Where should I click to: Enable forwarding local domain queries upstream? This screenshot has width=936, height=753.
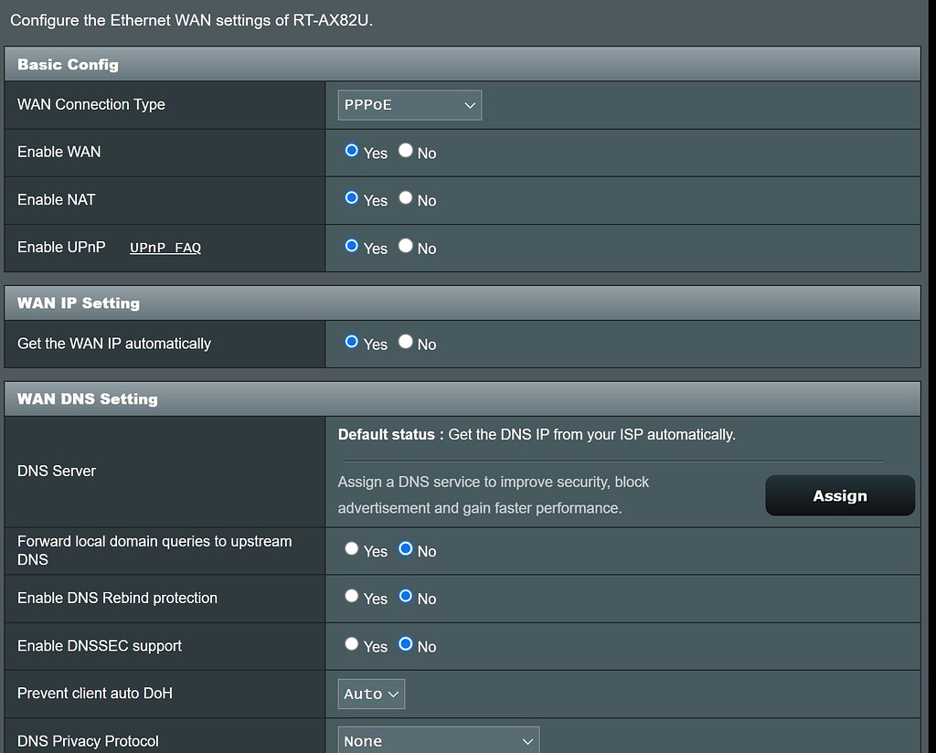click(x=351, y=548)
